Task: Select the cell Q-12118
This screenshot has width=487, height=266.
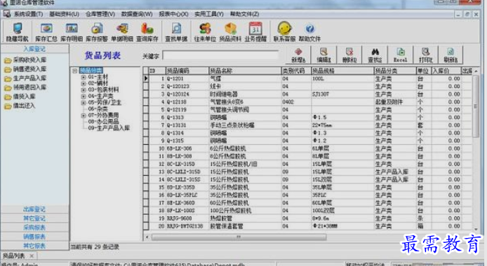Action: coord(187,102)
